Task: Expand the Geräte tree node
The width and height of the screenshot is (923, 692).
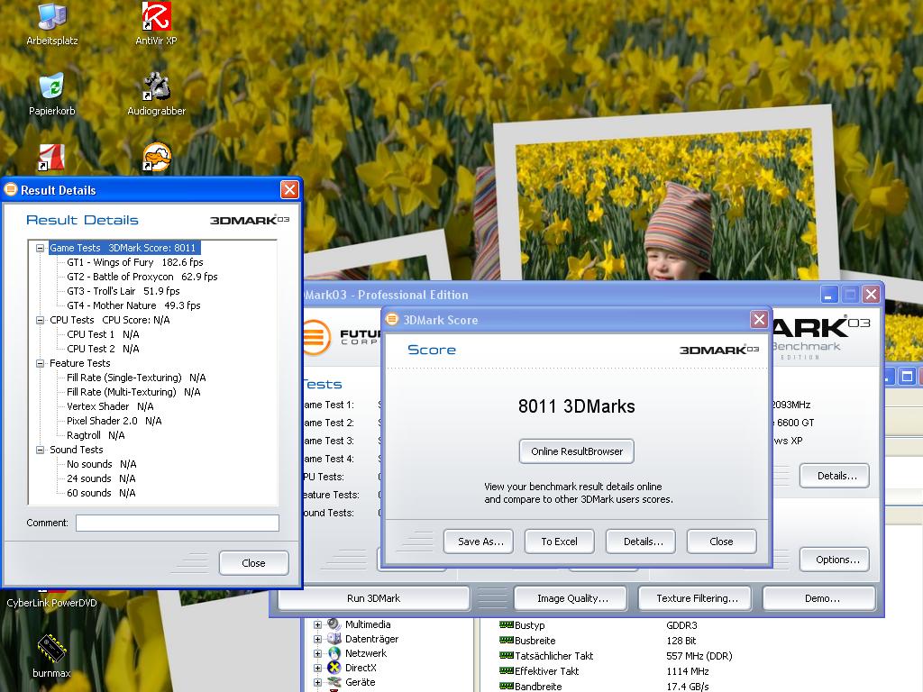Action: click(x=318, y=682)
